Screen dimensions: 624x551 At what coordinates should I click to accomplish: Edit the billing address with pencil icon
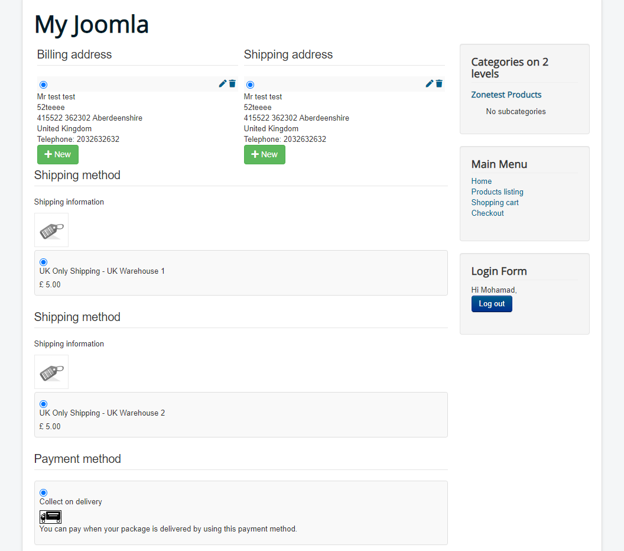click(x=223, y=84)
